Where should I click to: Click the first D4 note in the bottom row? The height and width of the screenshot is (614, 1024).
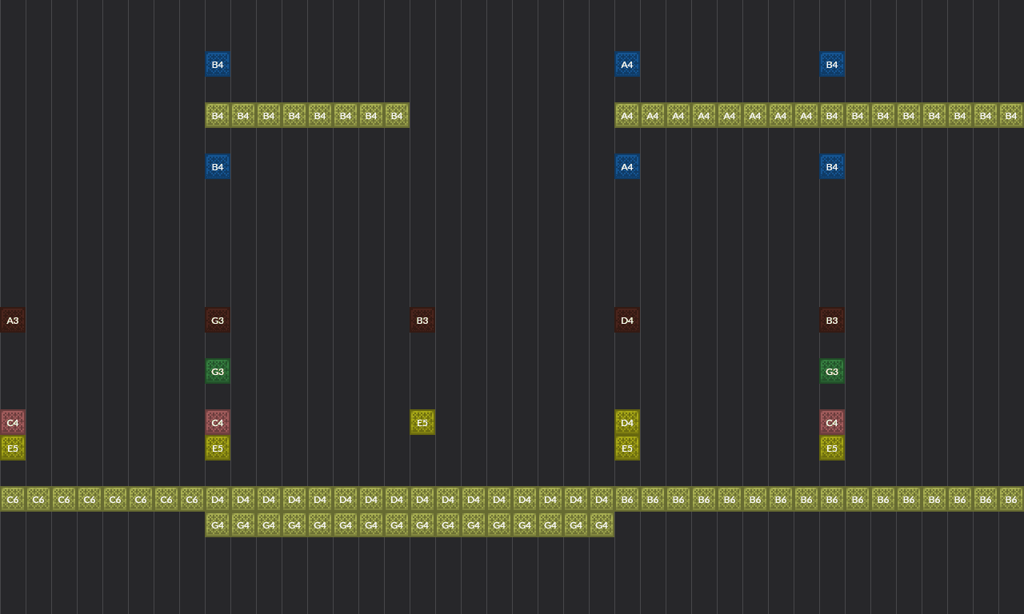pos(217,499)
